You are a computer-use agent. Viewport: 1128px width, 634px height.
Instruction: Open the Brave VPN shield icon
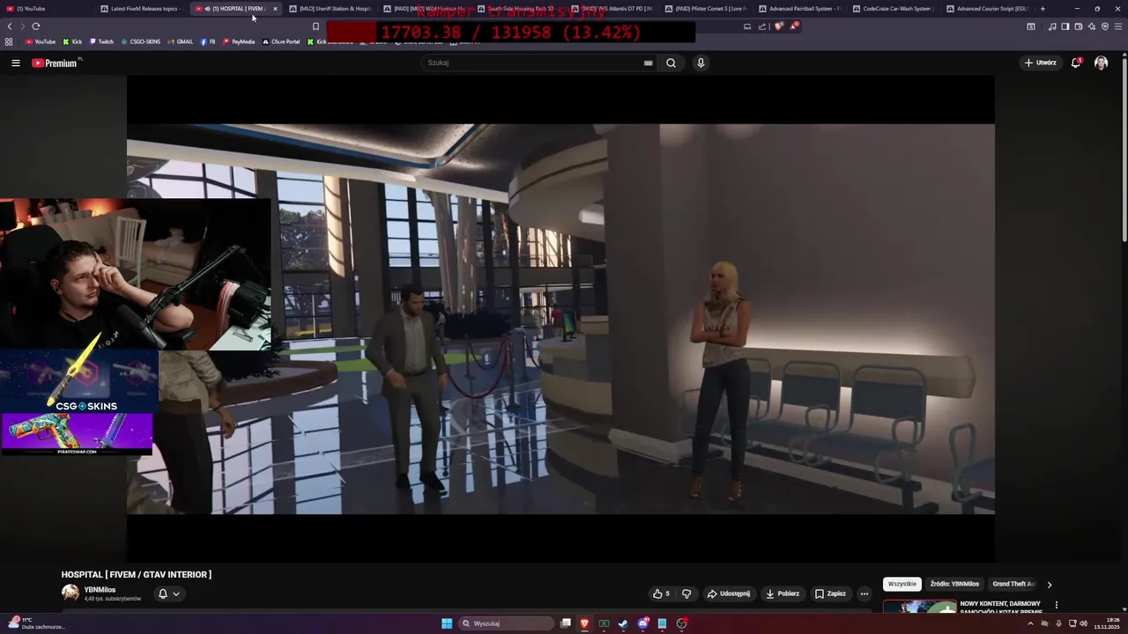point(1104,26)
